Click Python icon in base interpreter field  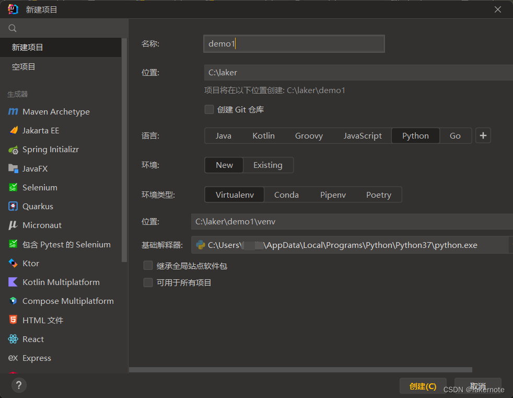pos(200,245)
